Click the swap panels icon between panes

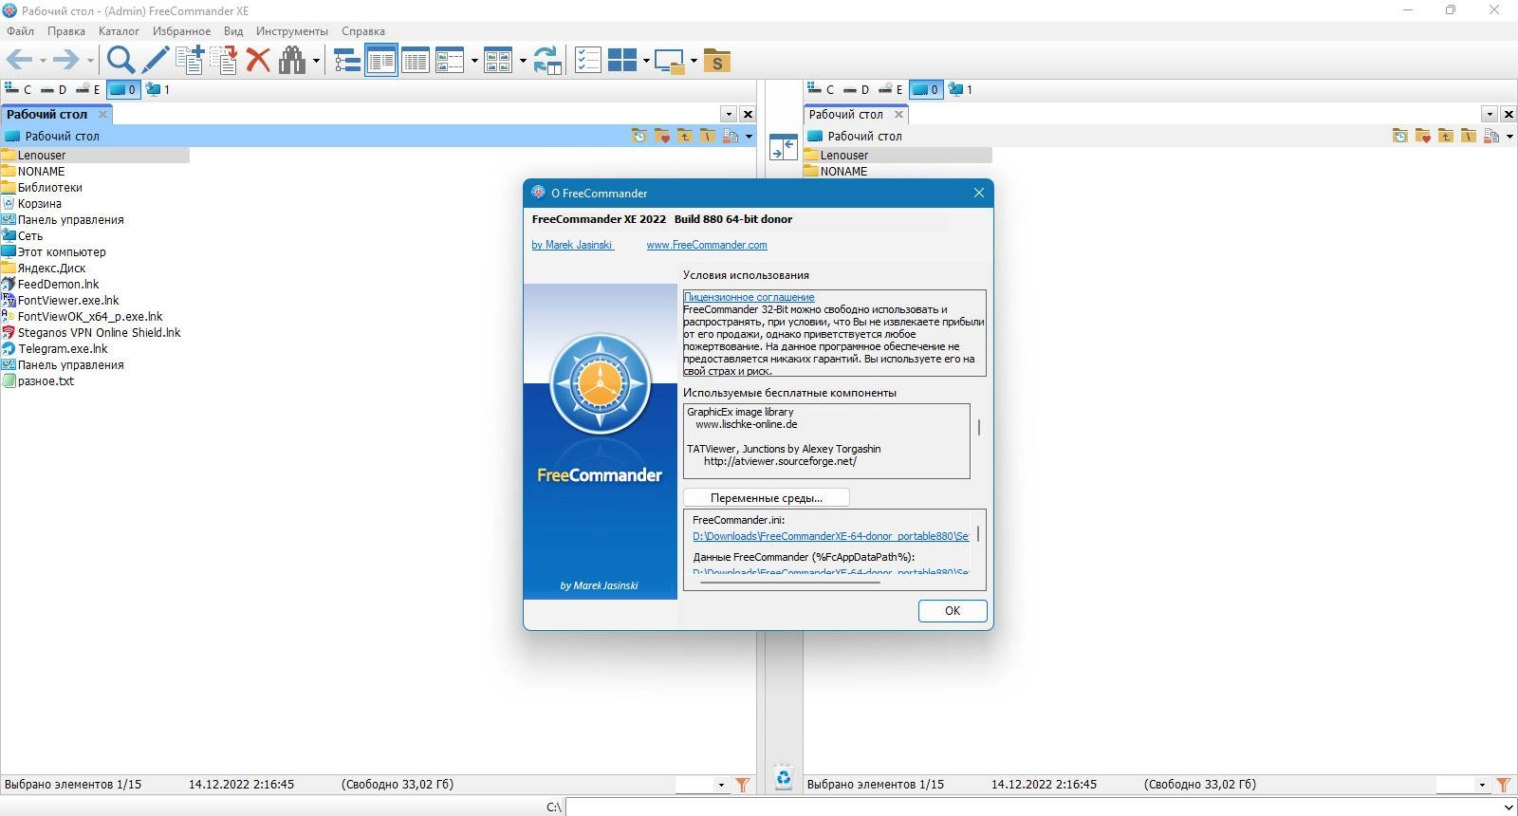(x=783, y=147)
